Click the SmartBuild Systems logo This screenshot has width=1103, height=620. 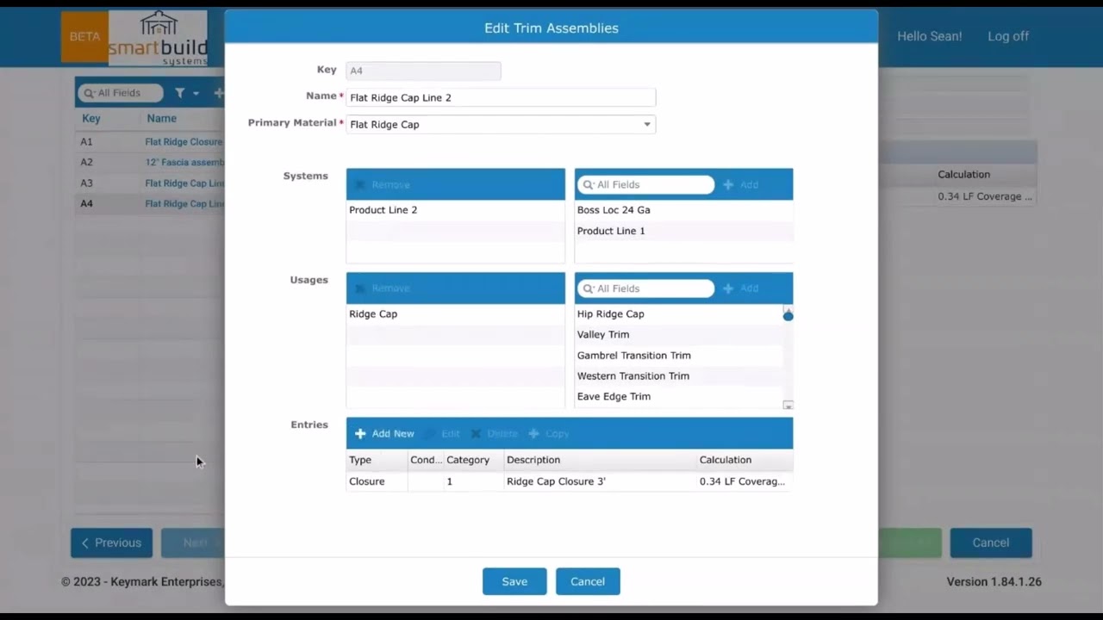point(158,37)
